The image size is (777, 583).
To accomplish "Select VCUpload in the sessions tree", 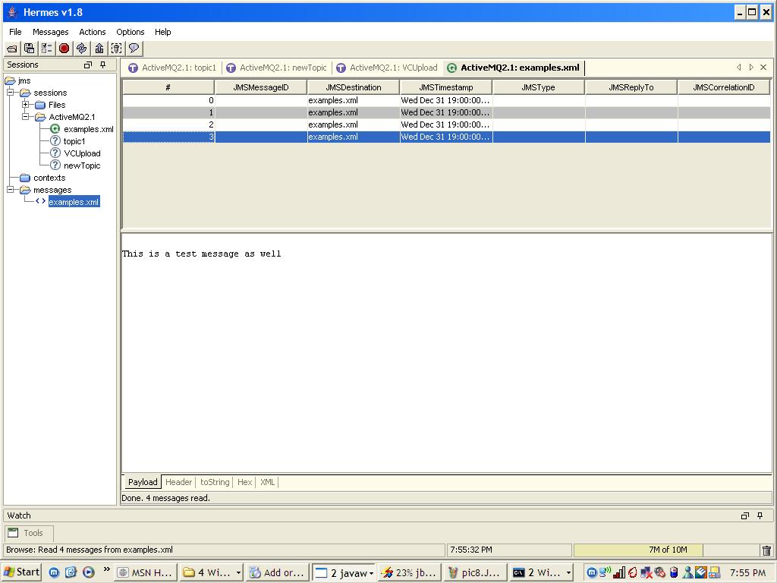I will (x=76, y=153).
